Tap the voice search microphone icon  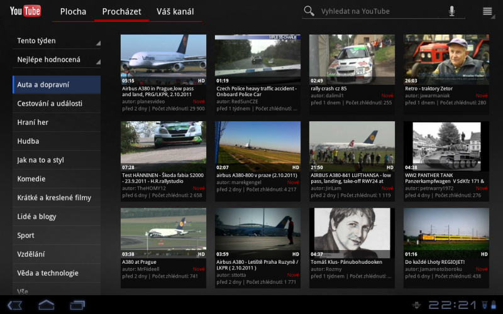[451, 11]
